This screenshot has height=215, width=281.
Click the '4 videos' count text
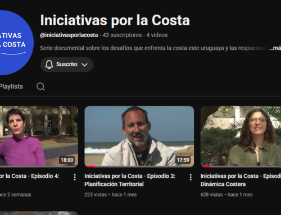(x=157, y=35)
